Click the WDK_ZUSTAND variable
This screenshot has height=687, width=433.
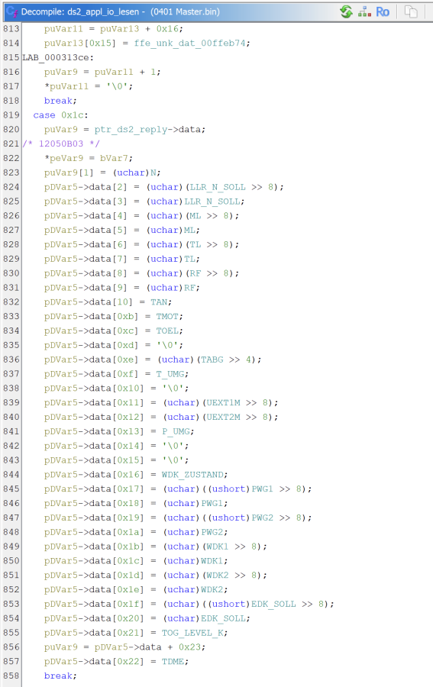(192, 475)
